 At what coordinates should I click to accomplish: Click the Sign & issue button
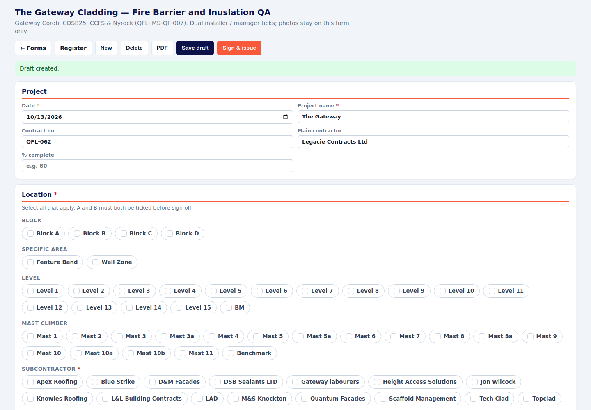(x=239, y=48)
